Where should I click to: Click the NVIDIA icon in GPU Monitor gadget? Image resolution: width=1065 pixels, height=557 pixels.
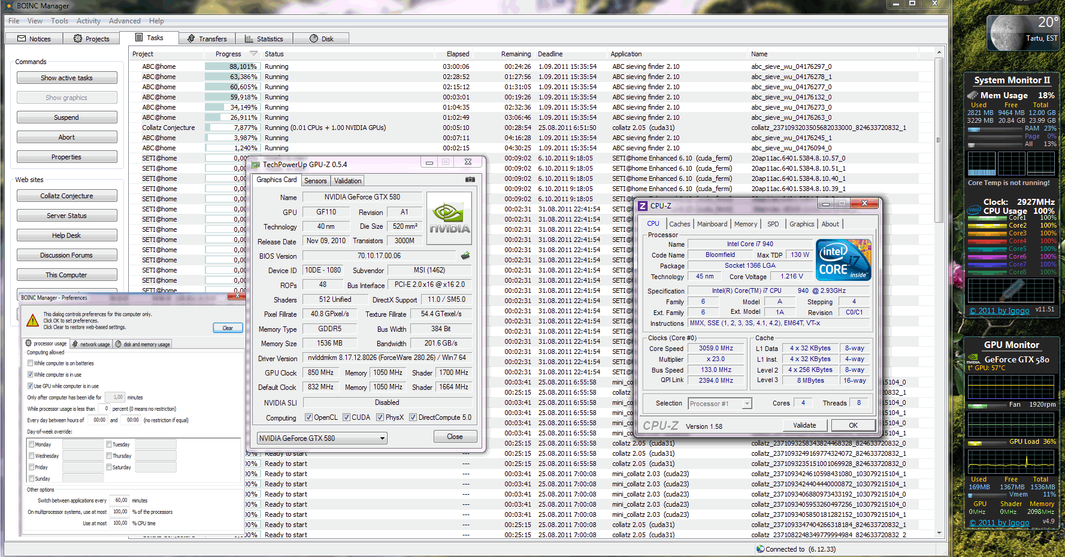(x=974, y=359)
